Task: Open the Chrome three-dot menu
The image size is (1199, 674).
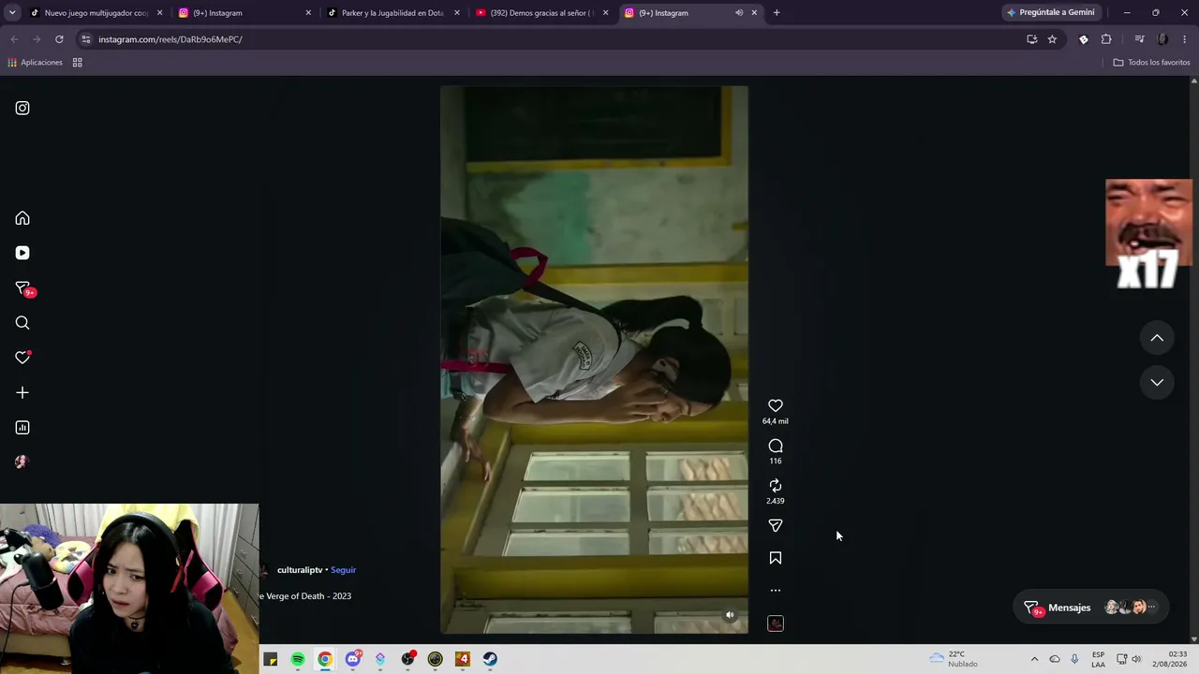Action: (1185, 39)
